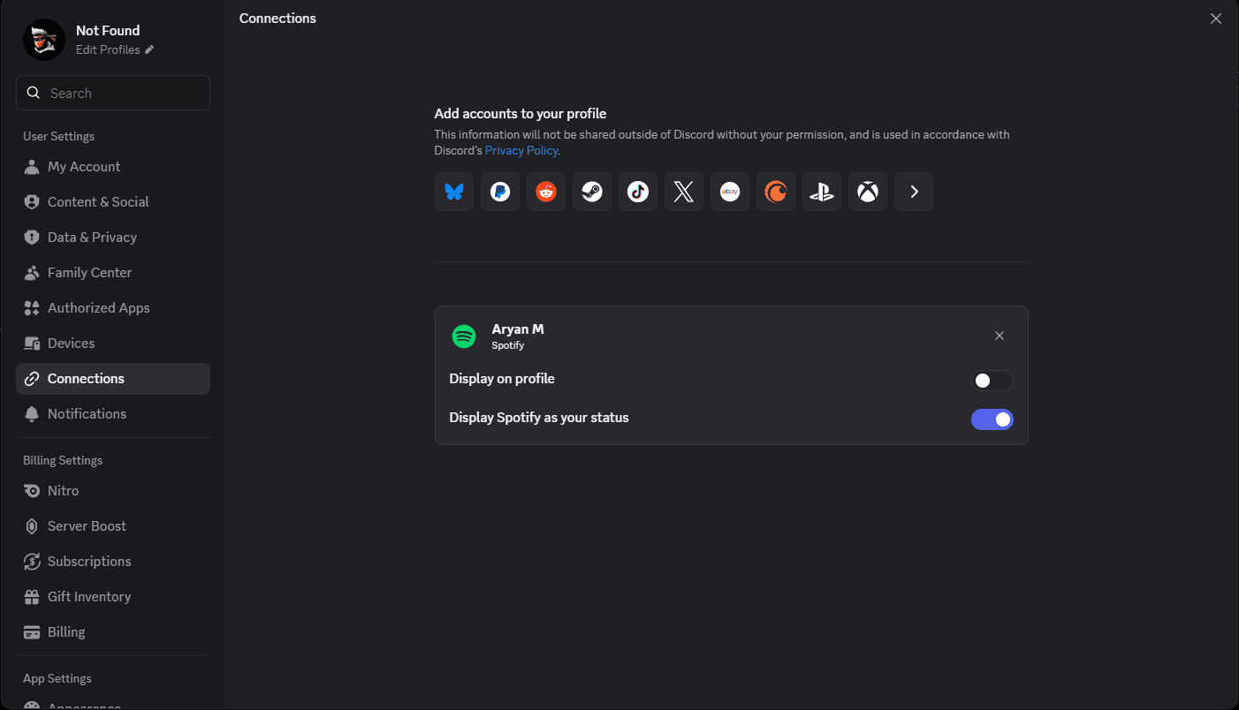Add a Crunchyroll connection
The width and height of the screenshot is (1239, 710).
coord(776,192)
